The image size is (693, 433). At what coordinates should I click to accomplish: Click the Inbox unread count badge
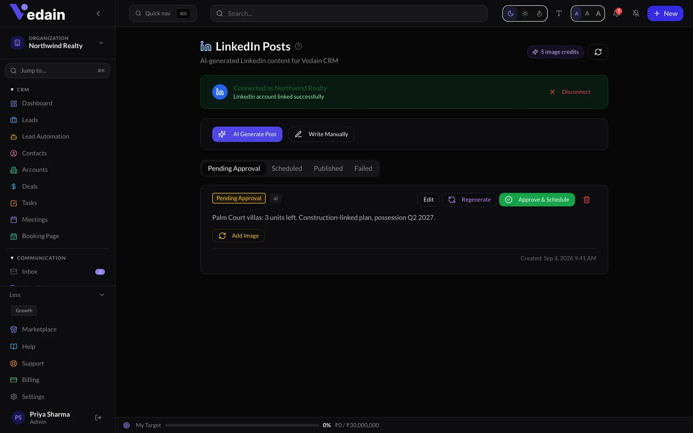pos(100,272)
